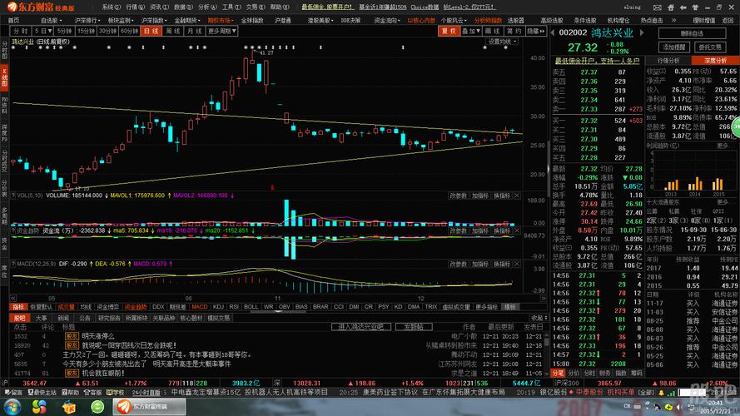Switch chart to 5分钟 period

(x=64, y=31)
